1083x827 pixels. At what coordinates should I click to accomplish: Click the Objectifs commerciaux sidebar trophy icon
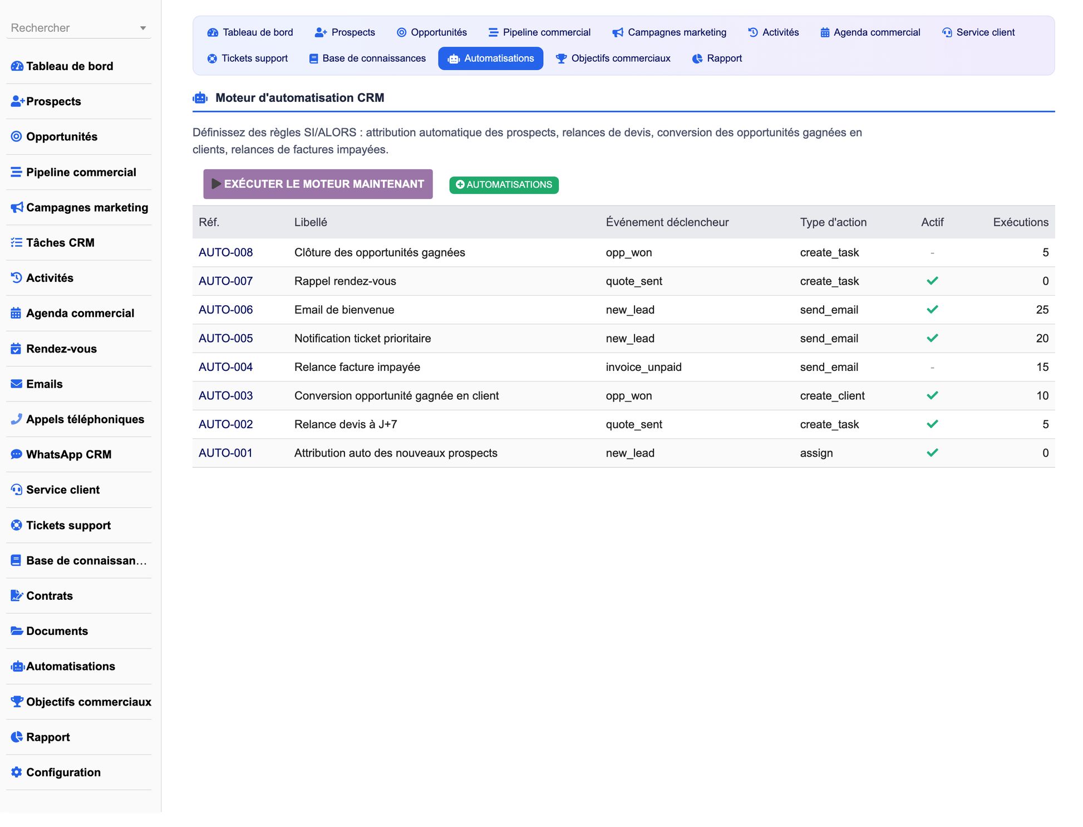click(x=17, y=701)
